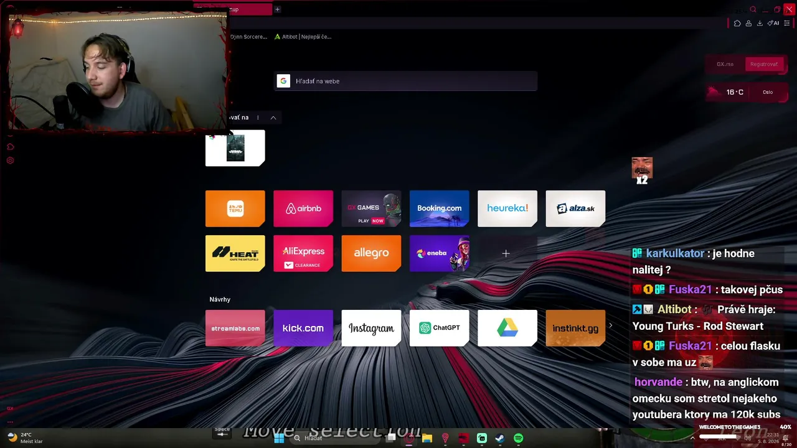Open the kick.com suggestion tile
Viewport: 797px width, 448px height.
(303, 328)
